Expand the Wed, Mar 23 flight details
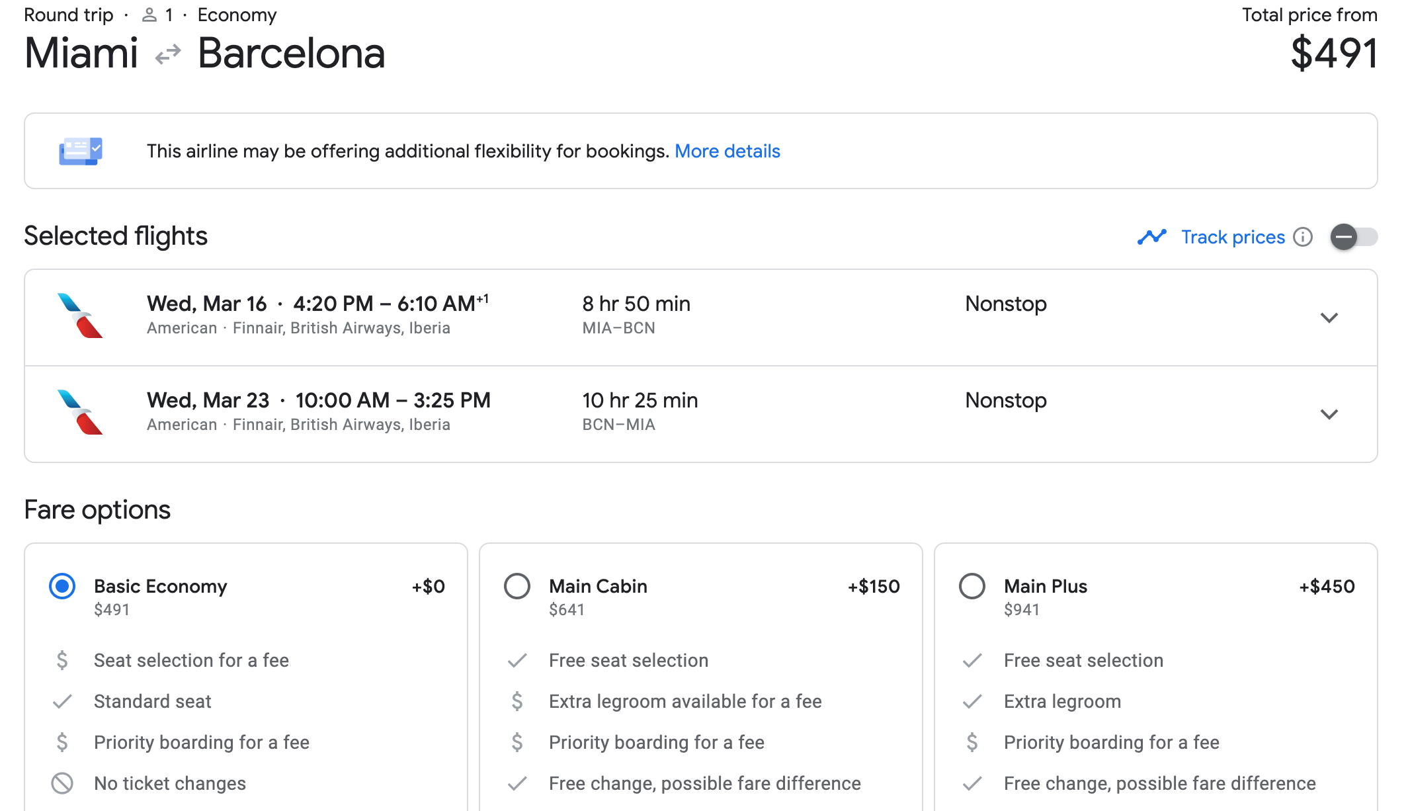 (x=1329, y=414)
